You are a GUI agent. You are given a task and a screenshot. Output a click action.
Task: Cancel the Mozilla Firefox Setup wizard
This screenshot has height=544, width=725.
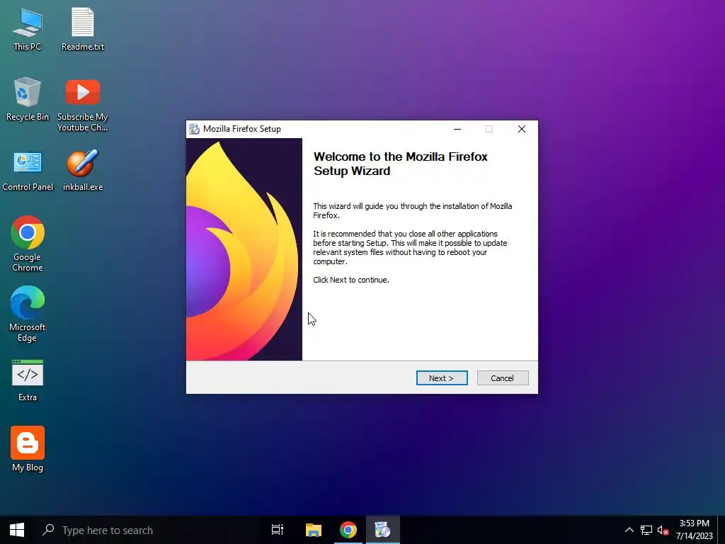pyautogui.click(x=502, y=378)
